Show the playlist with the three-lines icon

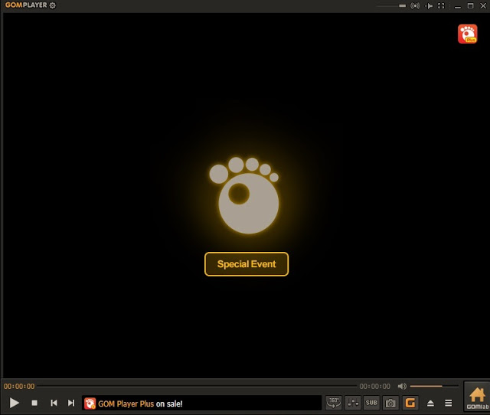(x=448, y=403)
